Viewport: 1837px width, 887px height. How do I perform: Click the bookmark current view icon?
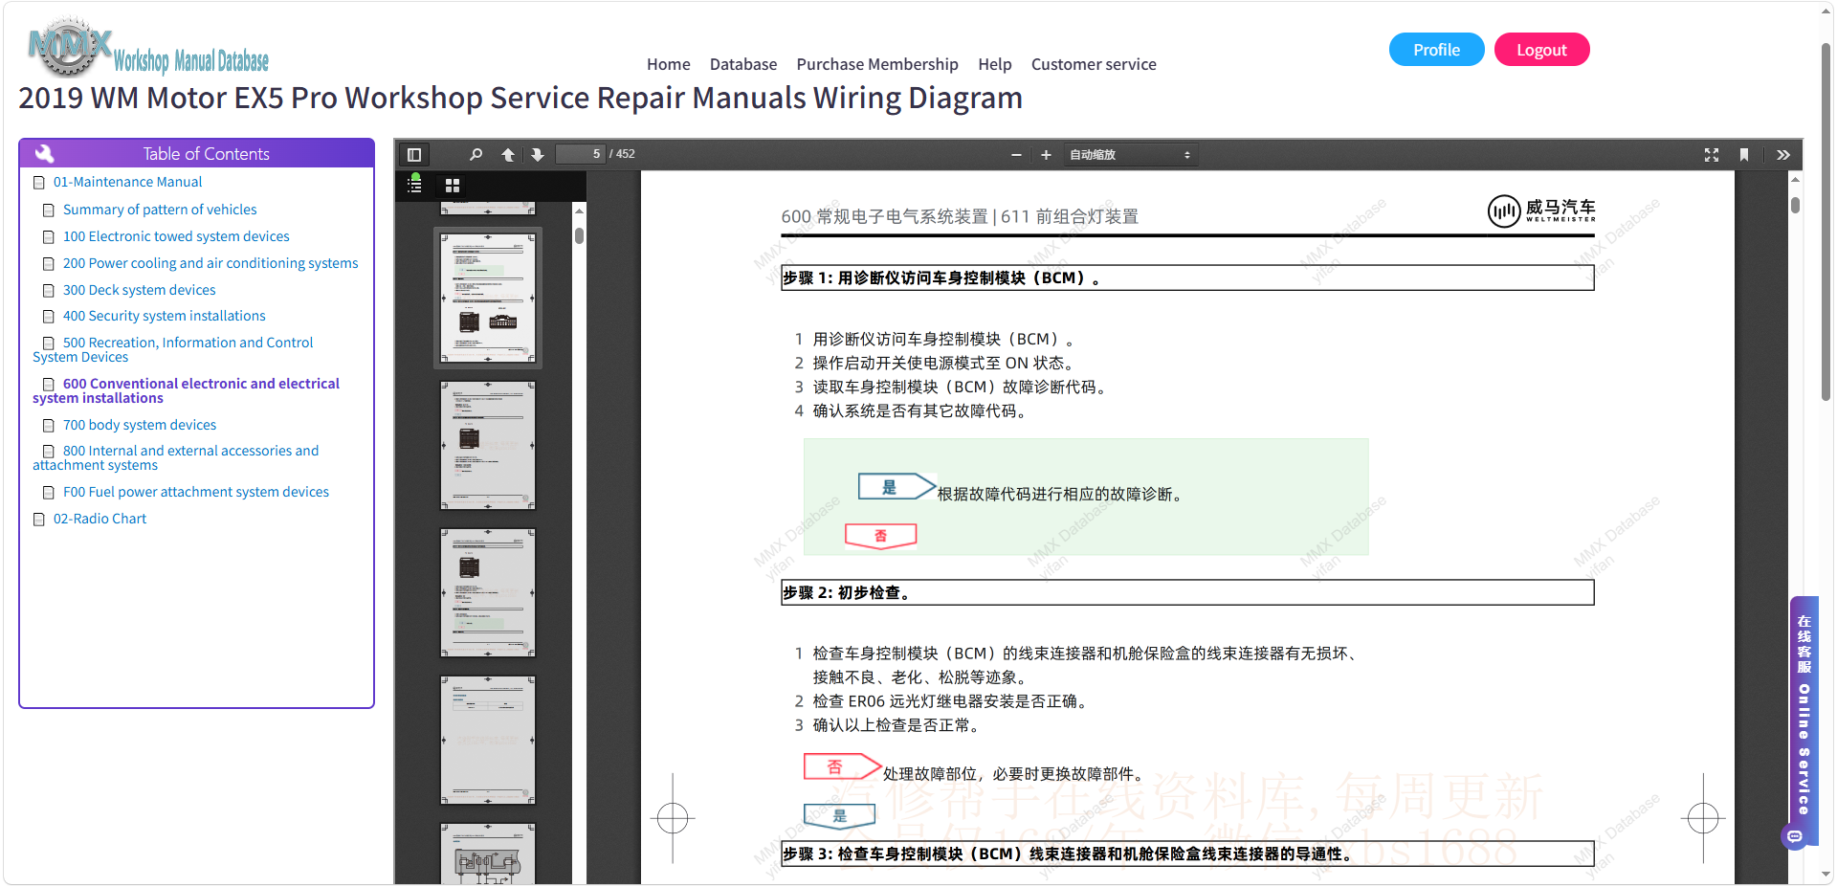[x=1744, y=155]
